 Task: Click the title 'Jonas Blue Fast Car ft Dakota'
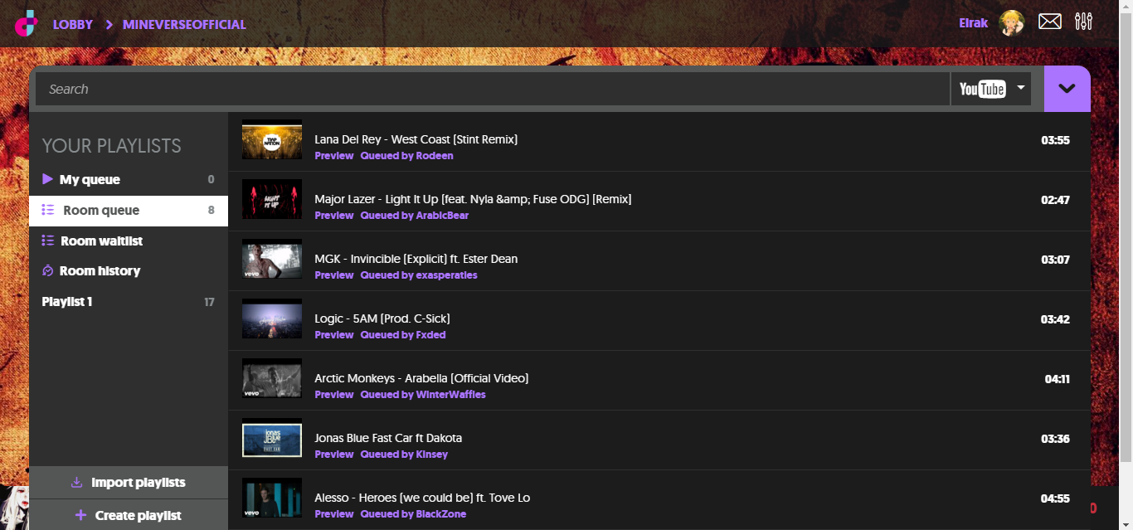click(388, 438)
